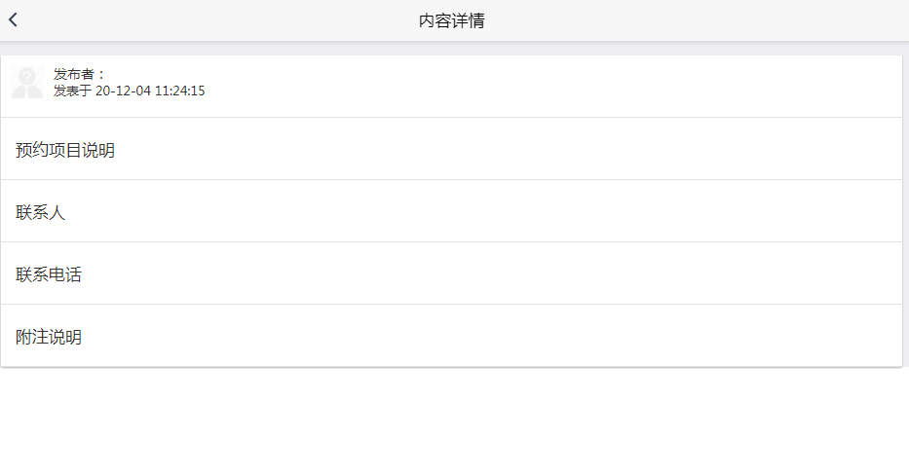Select the "联系人" contact row
909x473 pixels.
click(x=41, y=212)
